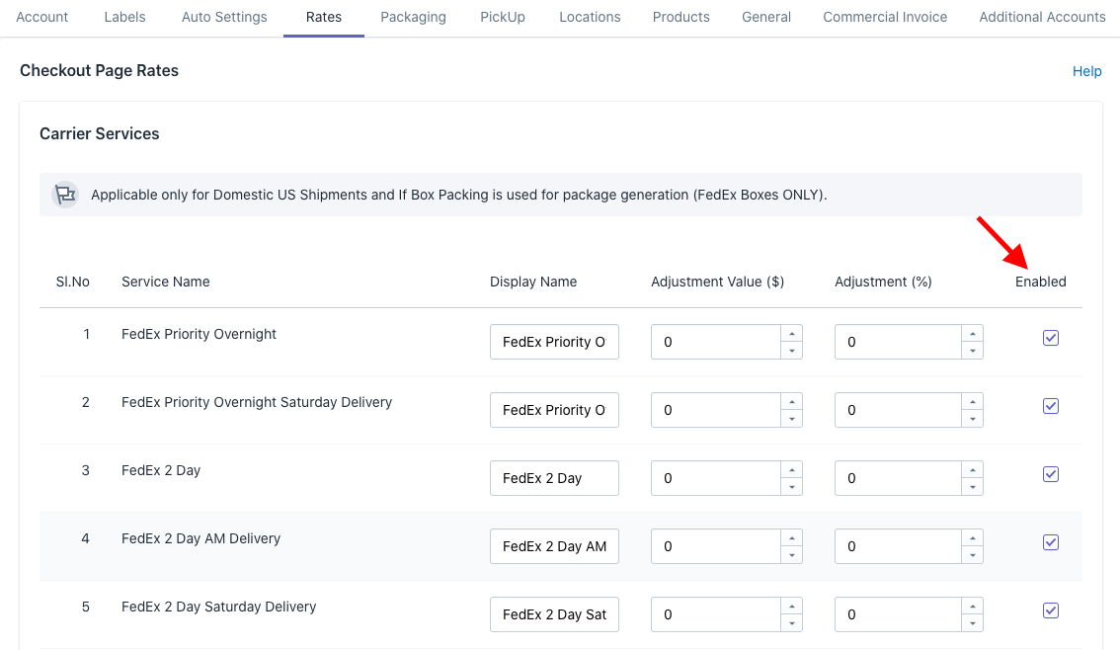Edit FedEx 2 Day Sat display name field
The image size is (1120, 650).
554,615
